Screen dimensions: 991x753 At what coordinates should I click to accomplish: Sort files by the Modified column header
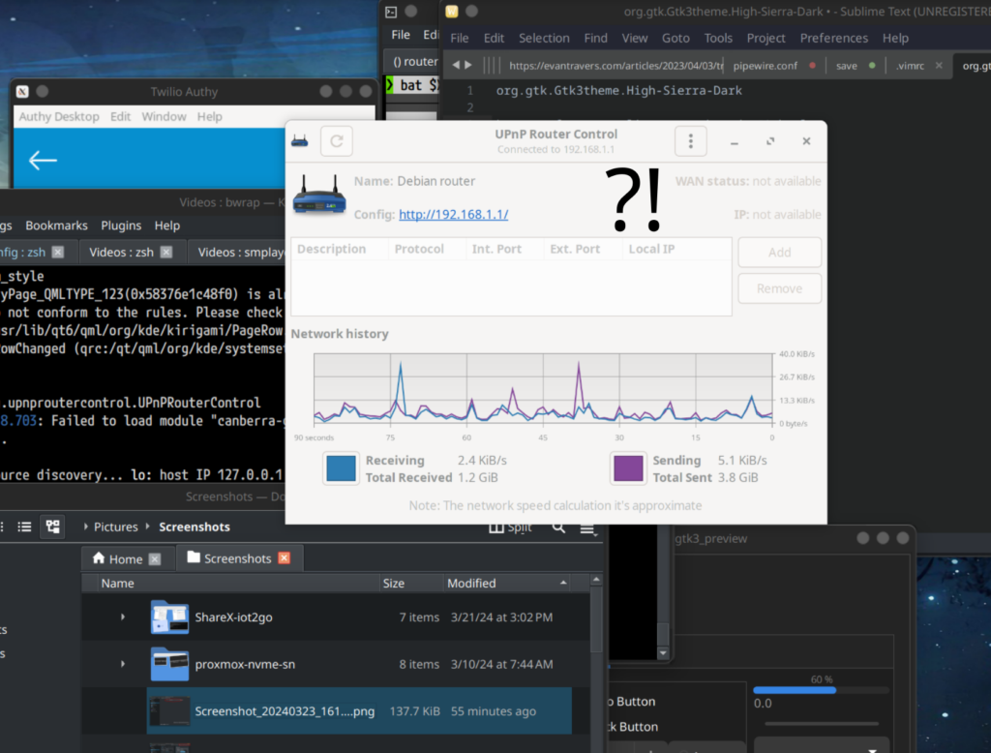click(471, 584)
